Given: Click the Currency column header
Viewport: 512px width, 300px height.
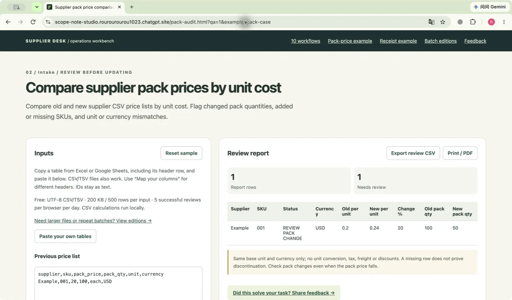Looking at the screenshot, I should [325, 211].
